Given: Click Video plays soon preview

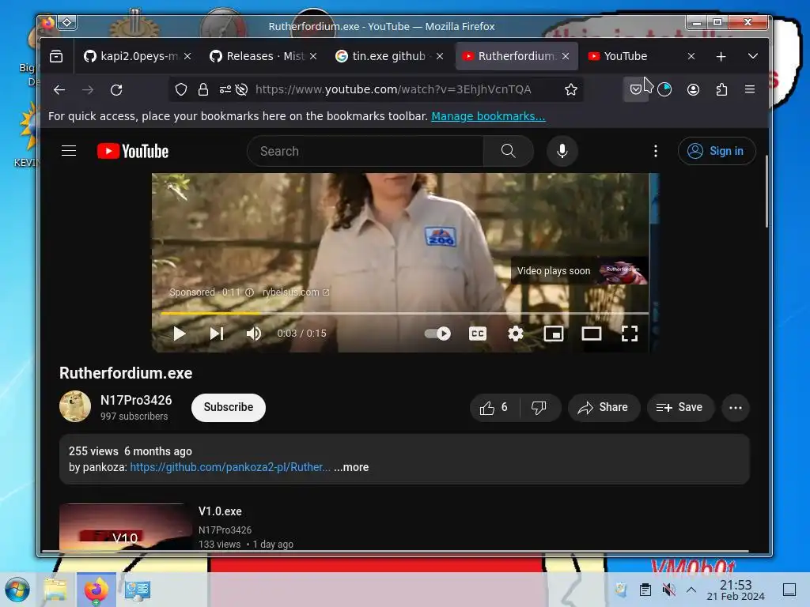Looking at the screenshot, I should point(580,271).
